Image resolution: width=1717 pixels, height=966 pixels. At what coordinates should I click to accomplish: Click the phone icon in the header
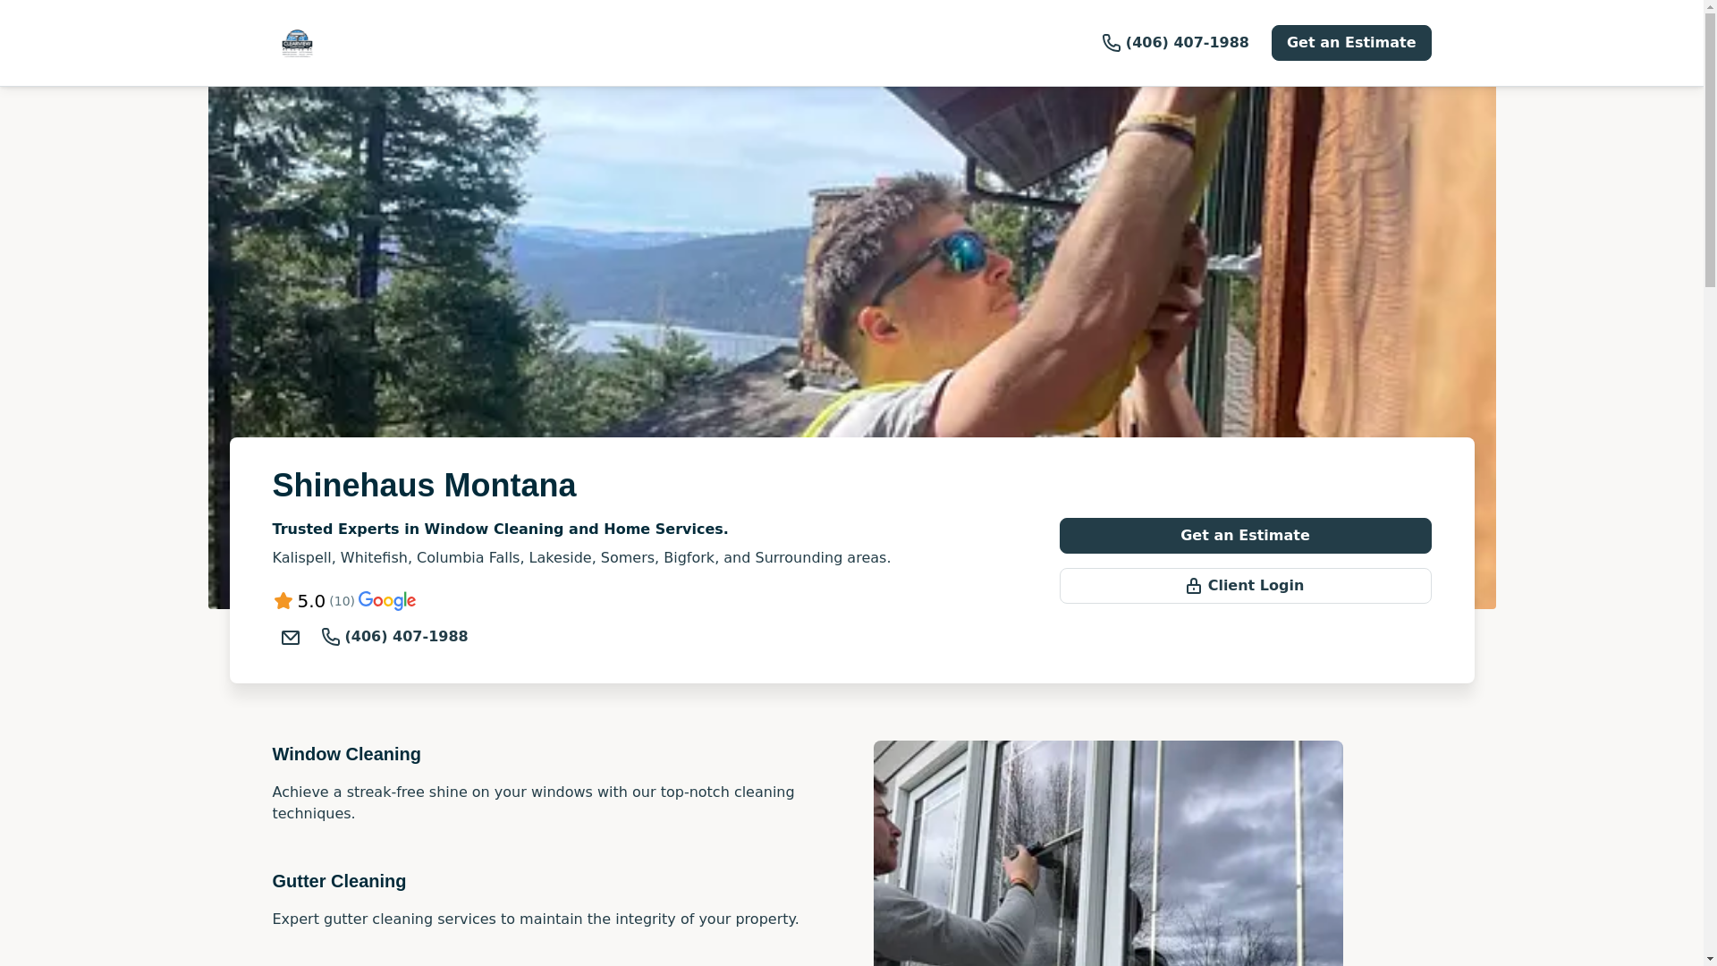coord(1111,43)
